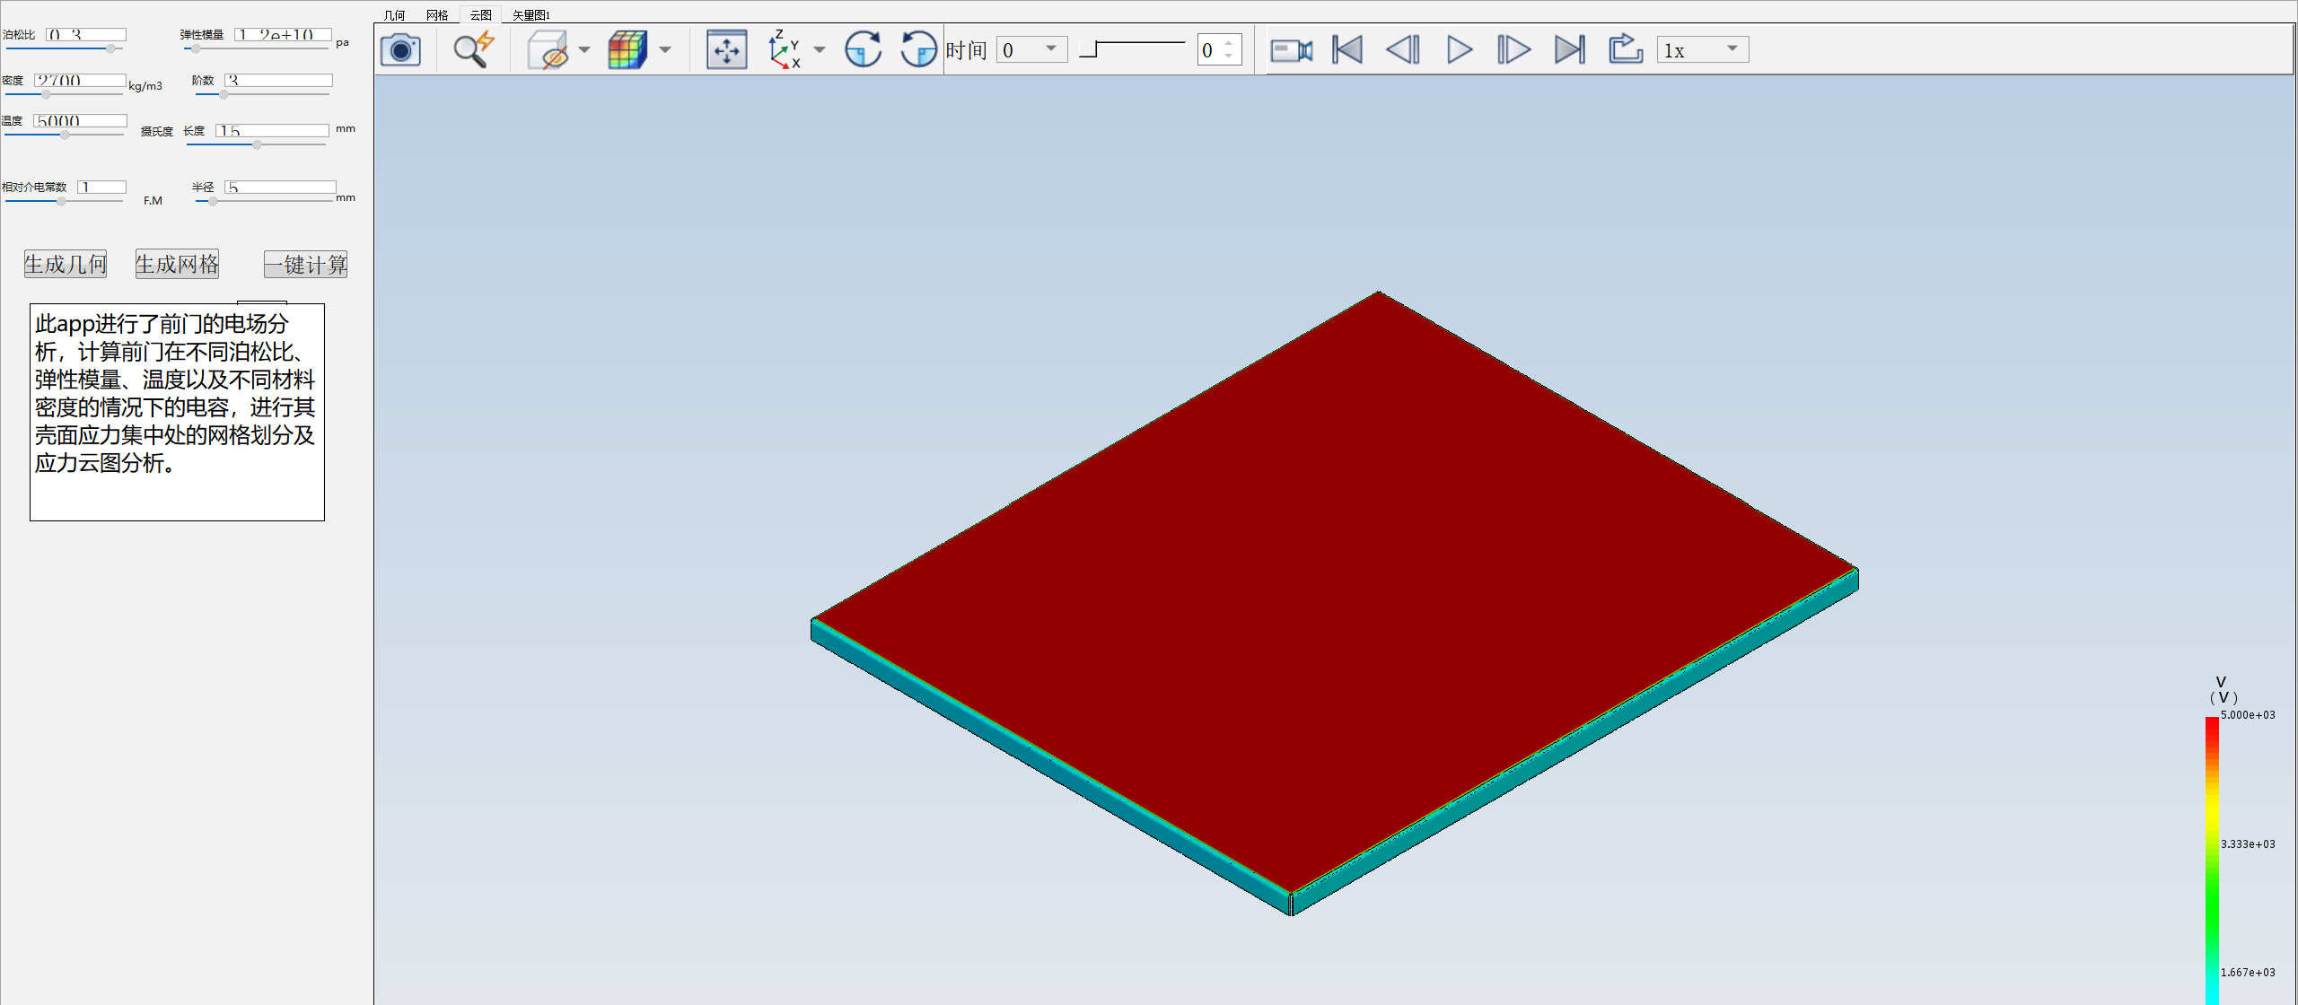Image resolution: width=2298 pixels, height=1005 pixels.
Task: Open the 1x playback speed dropdown
Action: click(1703, 49)
